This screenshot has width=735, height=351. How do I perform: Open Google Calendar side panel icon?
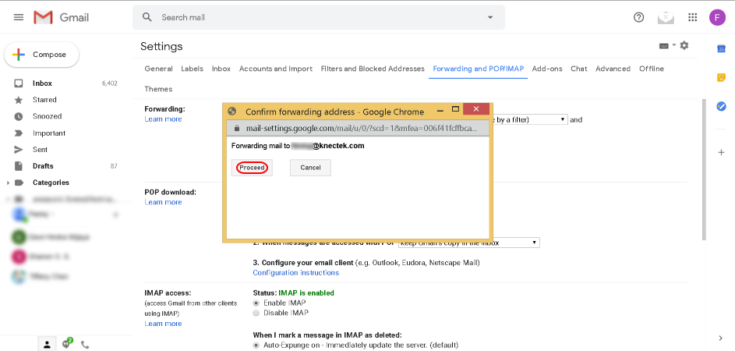point(722,49)
